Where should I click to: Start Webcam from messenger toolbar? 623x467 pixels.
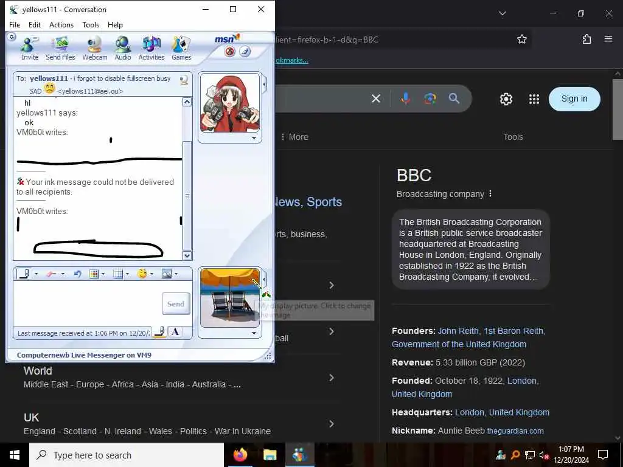coord(94,49)
